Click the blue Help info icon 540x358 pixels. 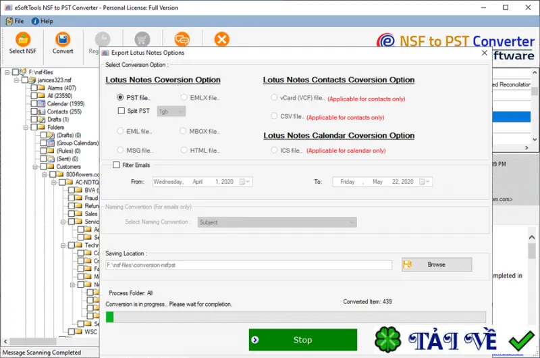pos(35,21)
